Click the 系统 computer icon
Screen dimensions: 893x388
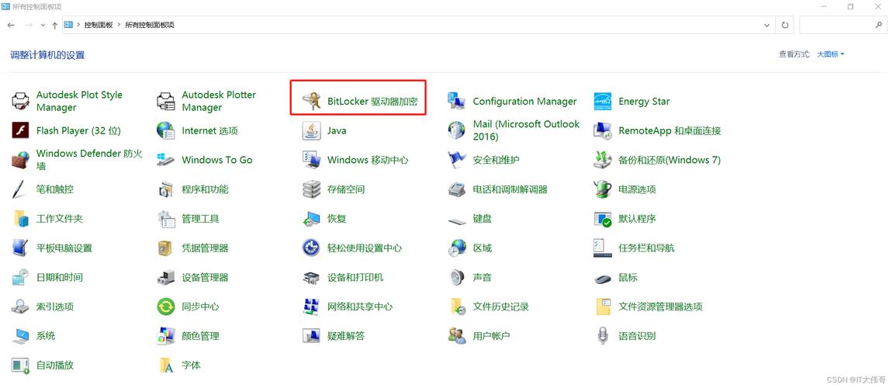(20, 336)
